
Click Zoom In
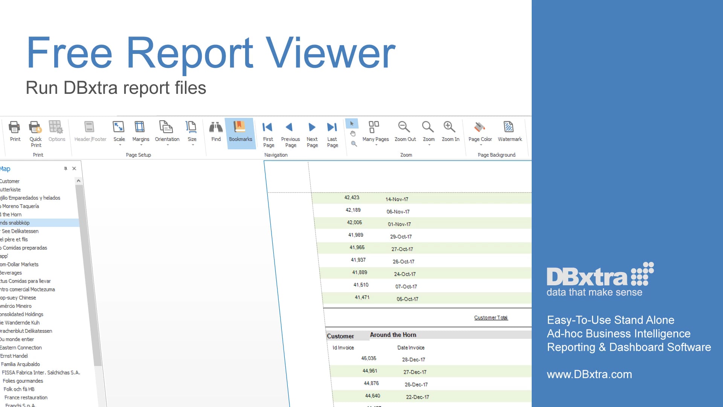(450, 131)
